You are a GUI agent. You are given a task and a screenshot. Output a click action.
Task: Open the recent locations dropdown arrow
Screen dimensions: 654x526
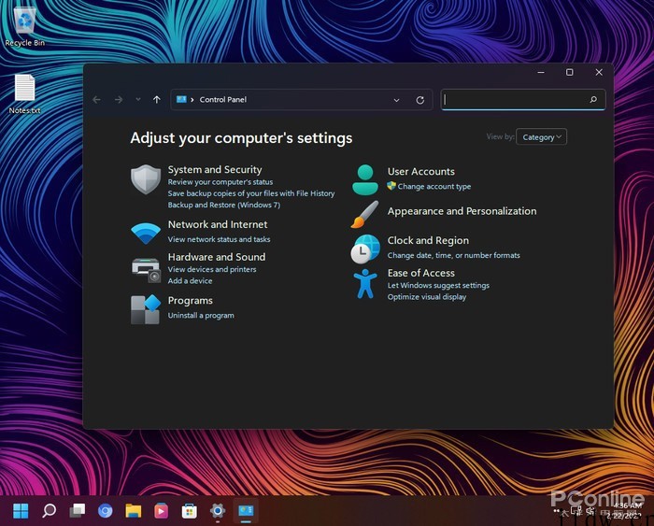pyautogui.click(x=138, y=100)
